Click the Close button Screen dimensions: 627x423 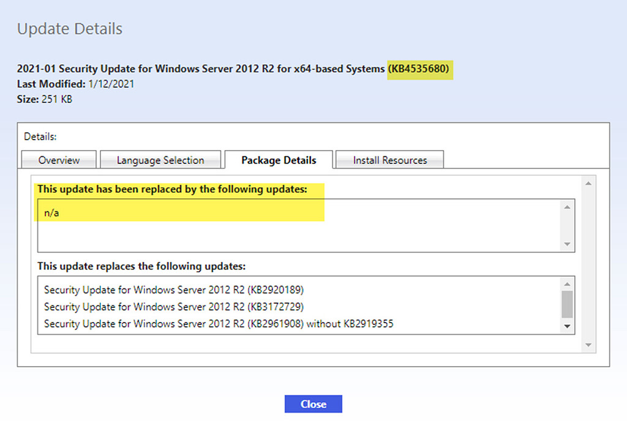tap(313, 404)
